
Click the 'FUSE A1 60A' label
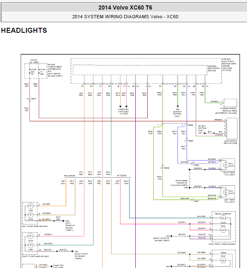pyautogui.click(x=43, y=72)
